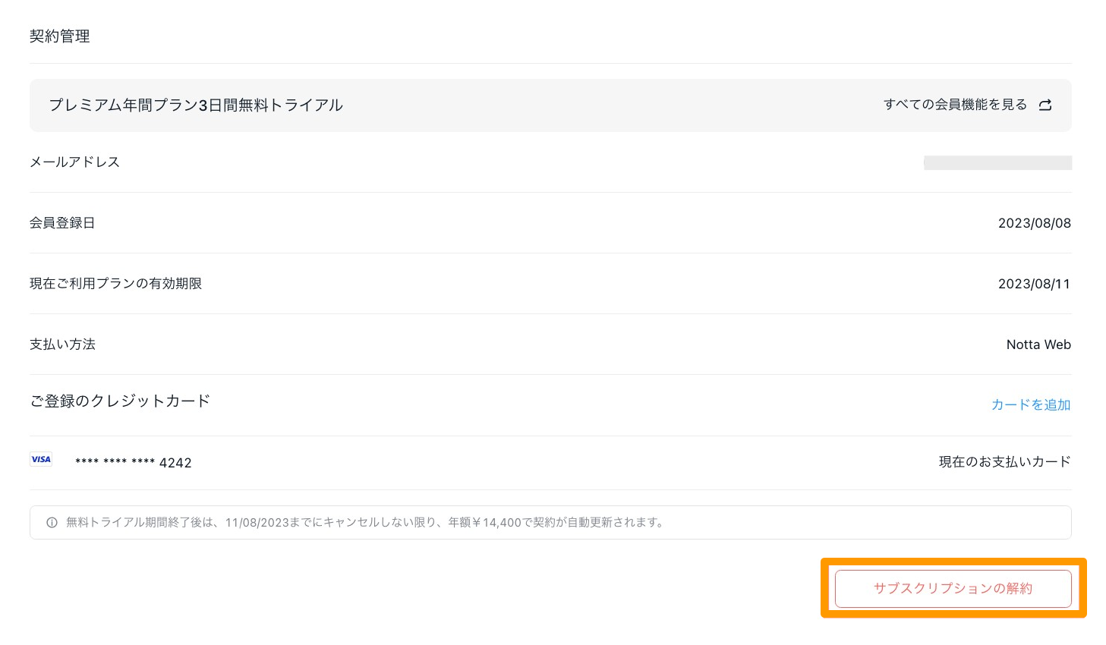Click the カードを追加 link
The image size is (1106, 645).
1030,405
